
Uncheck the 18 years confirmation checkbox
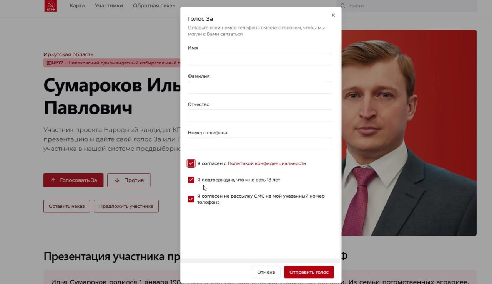(x=191, y=180)
